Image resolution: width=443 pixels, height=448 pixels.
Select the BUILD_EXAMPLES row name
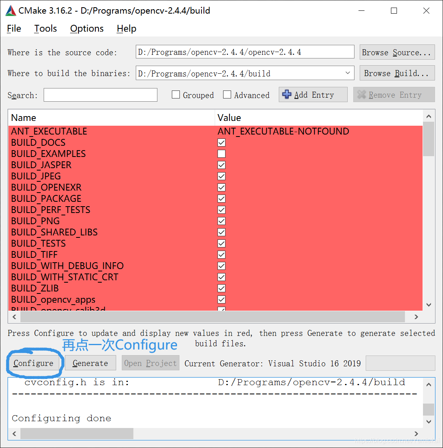pyautogui.click(x=48, y=154)
